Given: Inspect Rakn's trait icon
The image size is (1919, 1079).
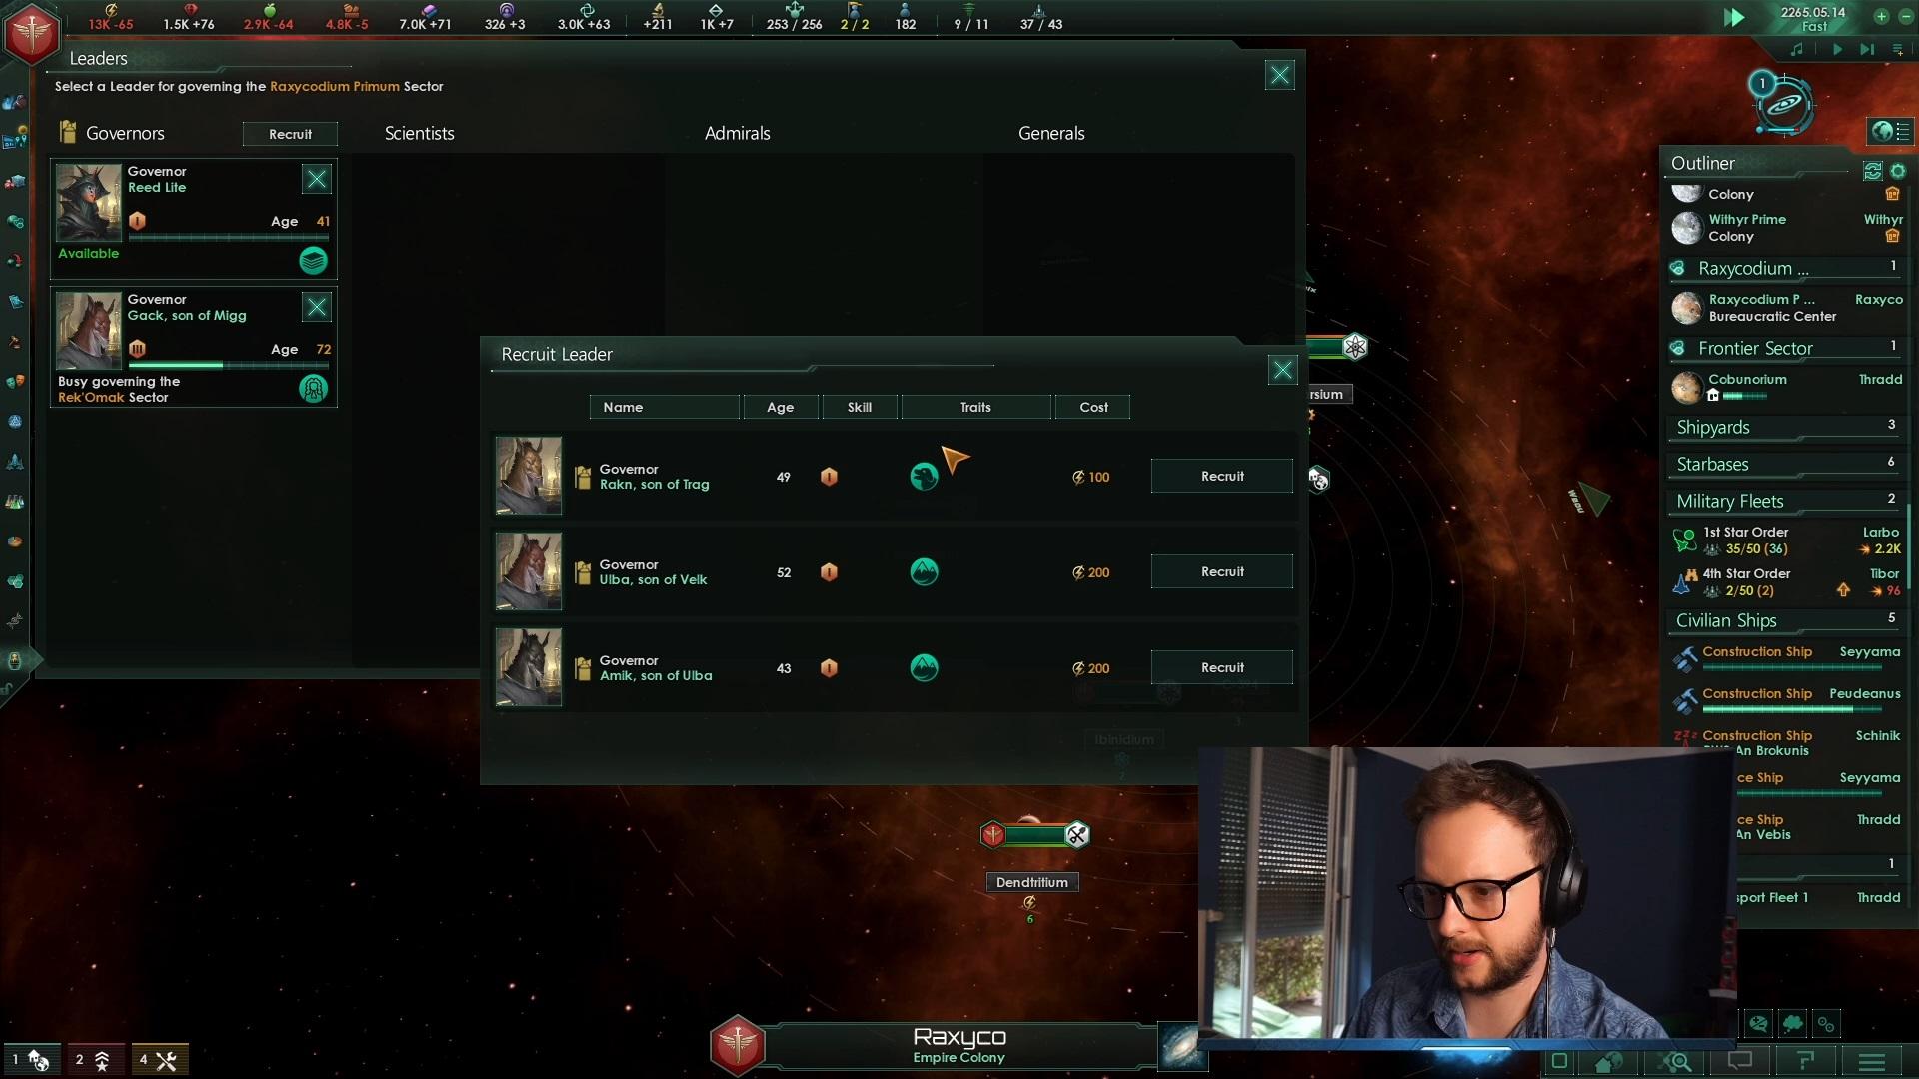Looking at the screenshot, I should [924, 477].
